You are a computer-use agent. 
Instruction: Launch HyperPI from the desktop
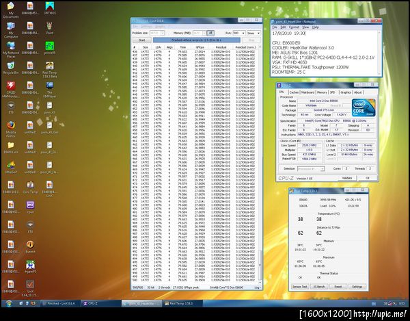click(30, 267)
